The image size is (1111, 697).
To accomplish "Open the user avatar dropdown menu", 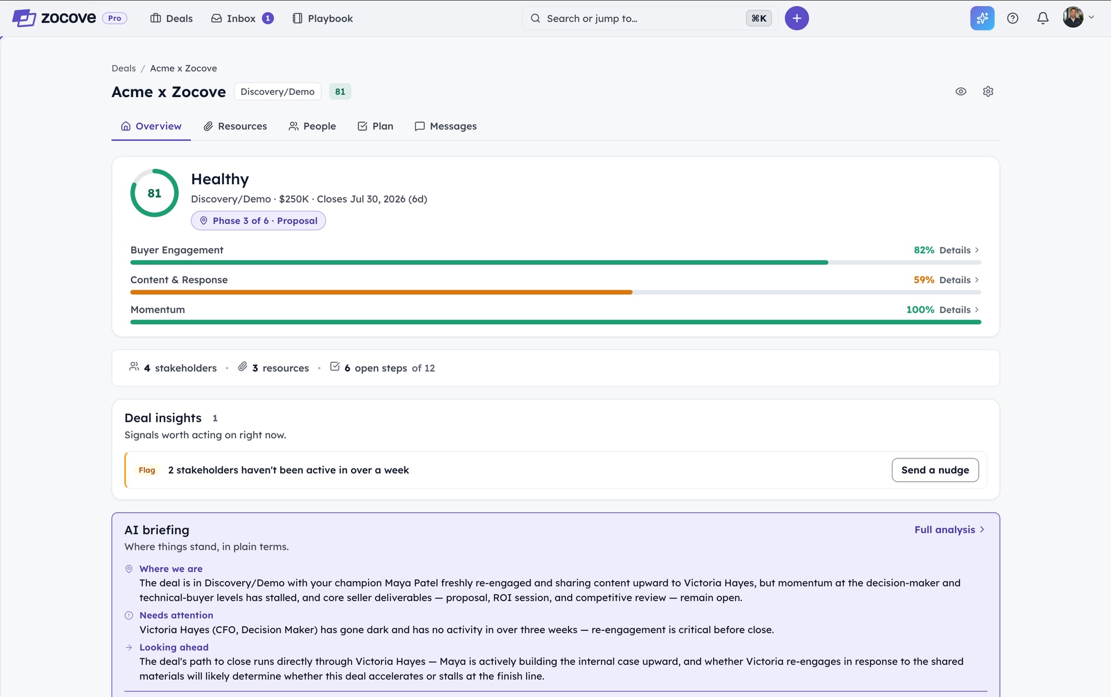I will (x=1078, y=18).
